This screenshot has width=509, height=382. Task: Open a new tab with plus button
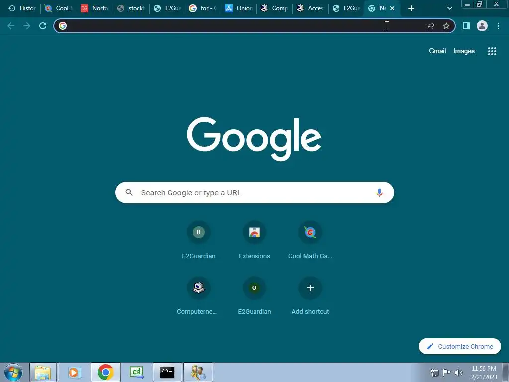click(411, 8)
